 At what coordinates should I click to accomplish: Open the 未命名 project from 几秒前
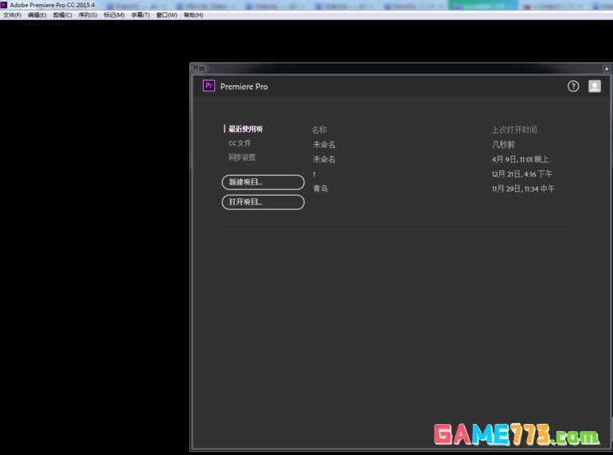(324, 145)
